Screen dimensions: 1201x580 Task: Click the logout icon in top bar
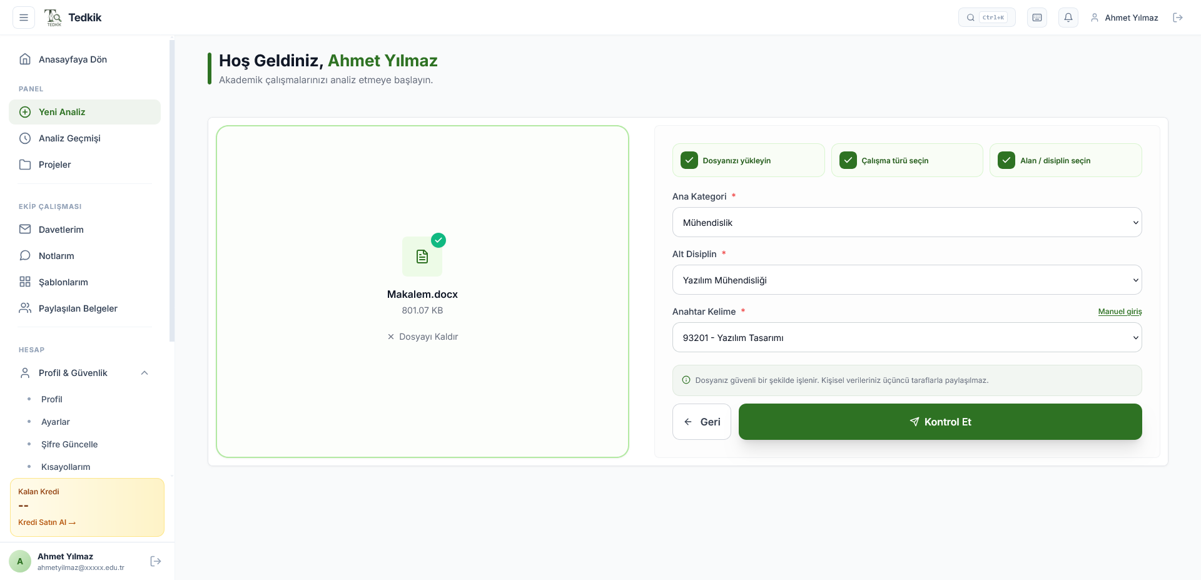tap(1178, 18)
